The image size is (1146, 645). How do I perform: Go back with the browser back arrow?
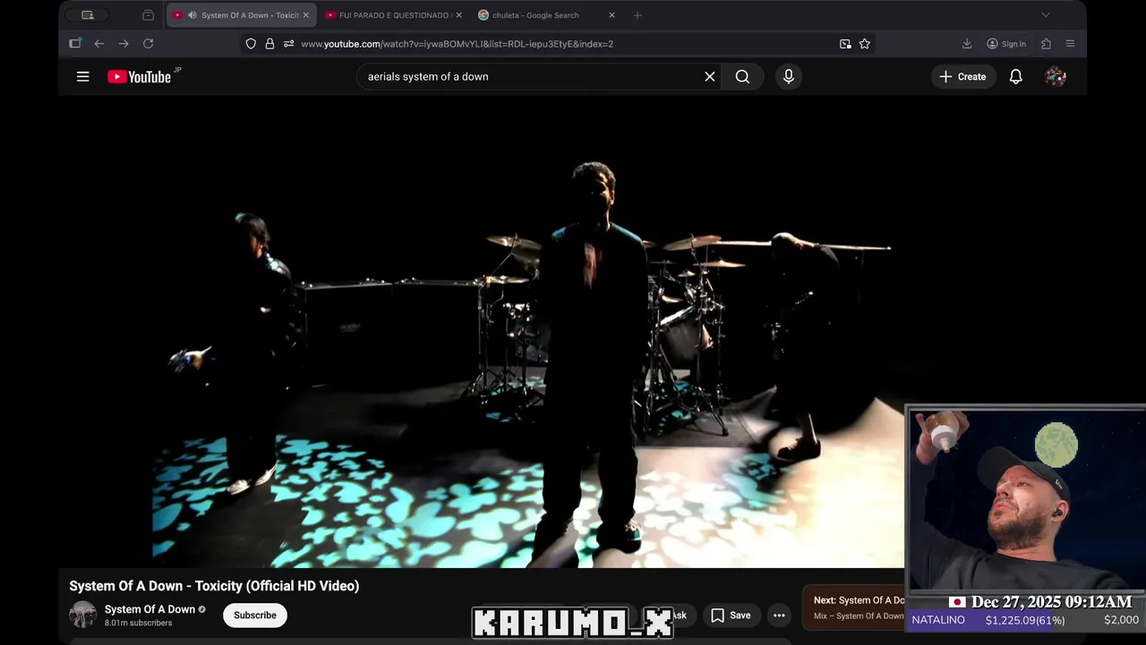click(x=99, y=44)
